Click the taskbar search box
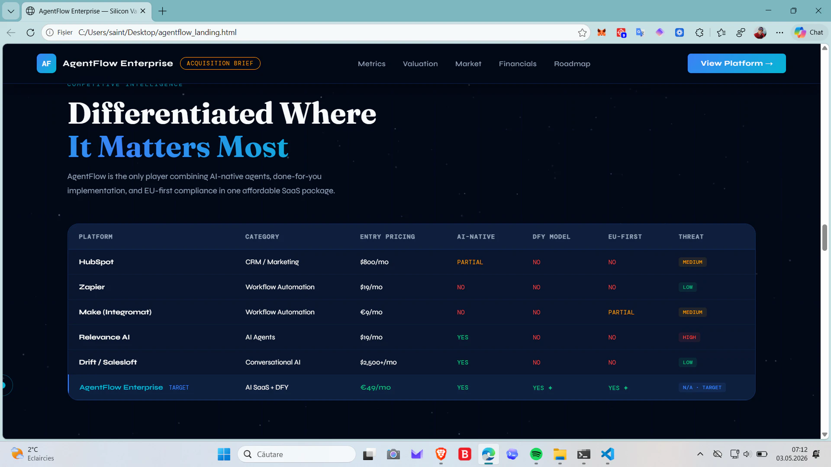 pyautogui.click(x=296, y=454)
